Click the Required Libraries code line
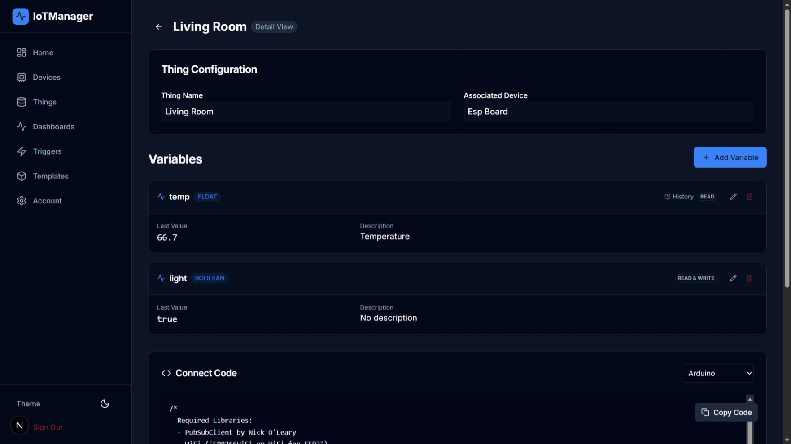This screenshot has height=444, width=791. coord(214,420)
